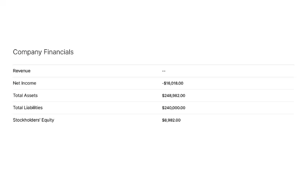Select the Stockholders' Equity row label
Screen dimensions: 306x172
click(34, 120)
